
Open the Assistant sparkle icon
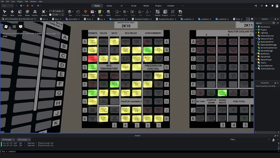point(262,6)
